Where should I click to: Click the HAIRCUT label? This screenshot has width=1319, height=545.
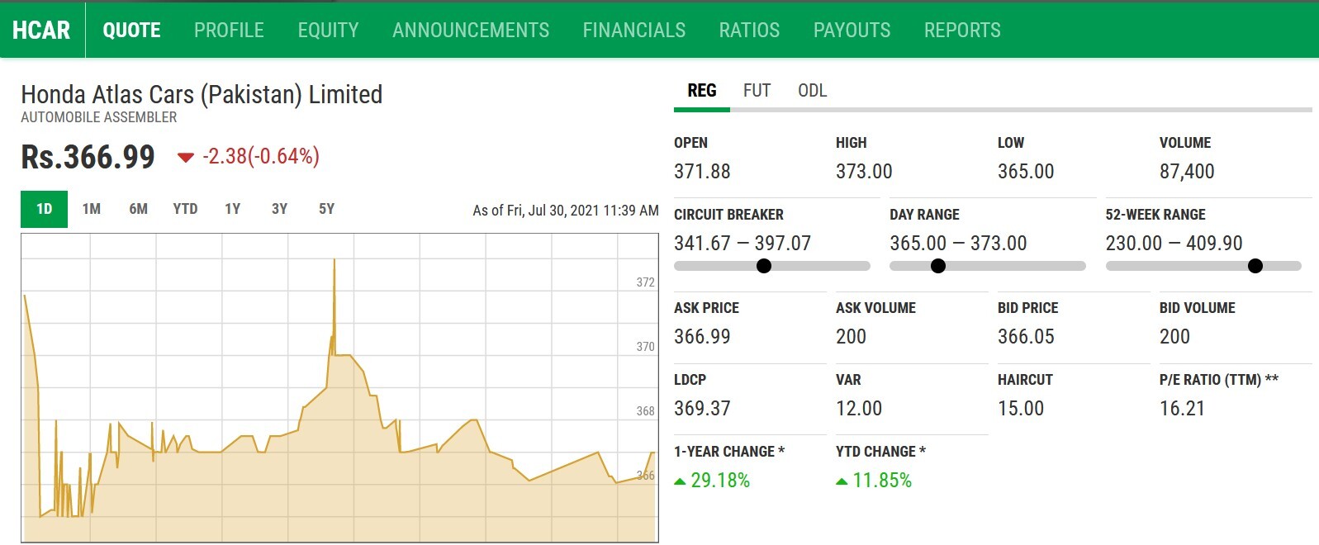(1025, 380)
